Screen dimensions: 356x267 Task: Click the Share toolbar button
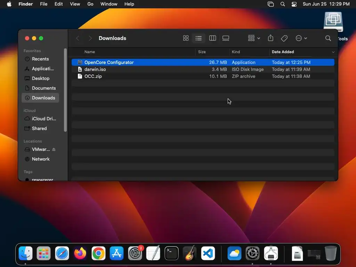coord(270,38)
